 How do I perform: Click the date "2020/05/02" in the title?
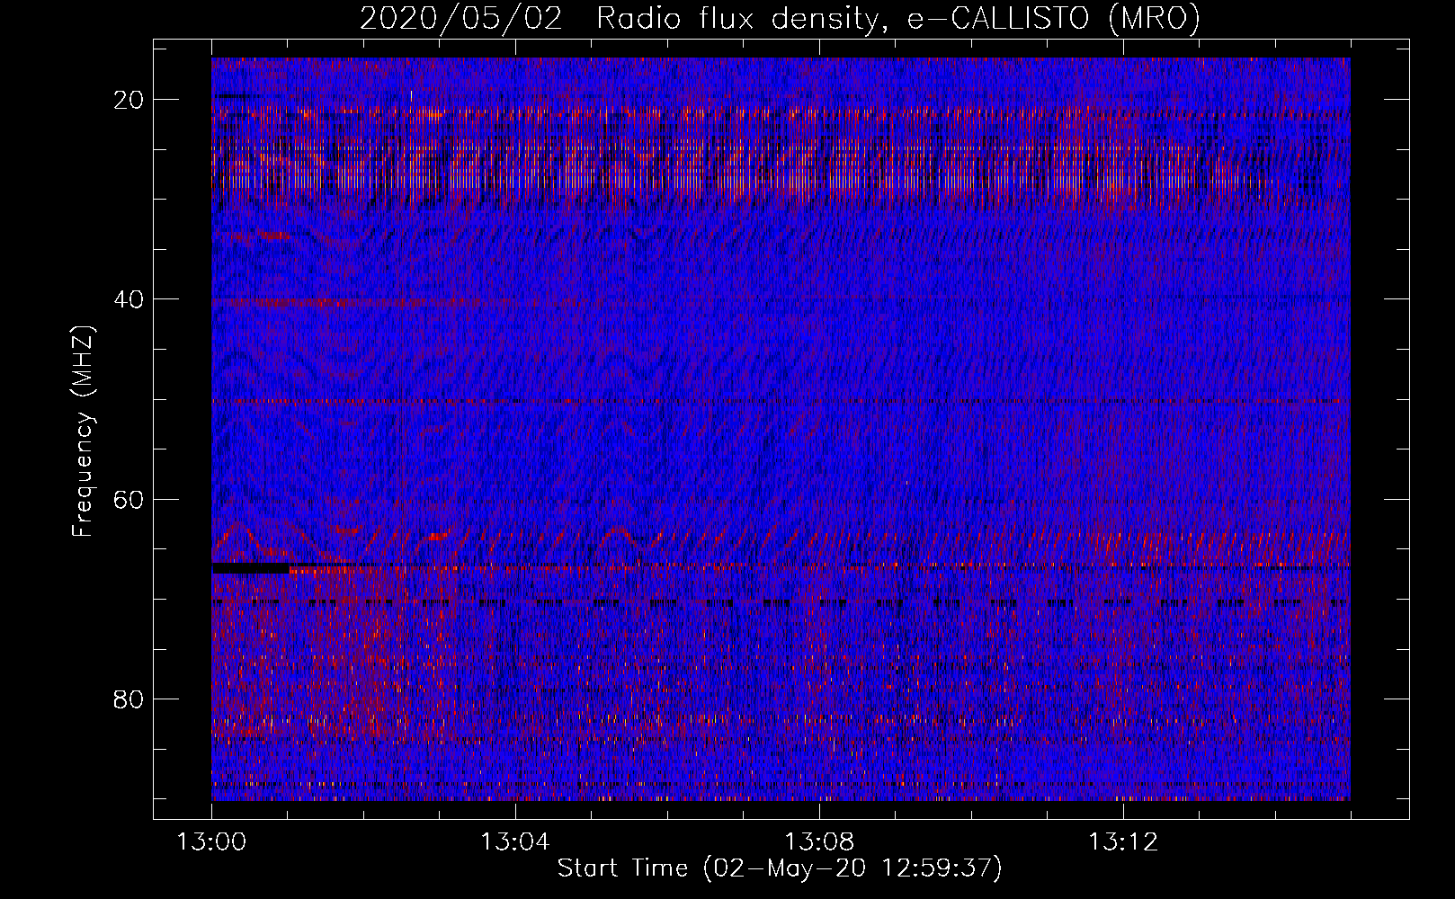pos(461,19)
